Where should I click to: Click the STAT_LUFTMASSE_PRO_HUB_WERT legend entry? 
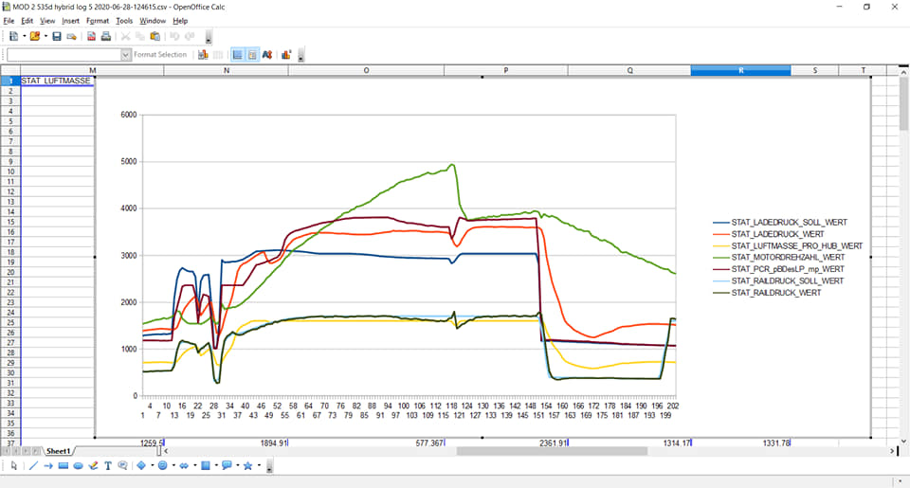click(788, 246)
